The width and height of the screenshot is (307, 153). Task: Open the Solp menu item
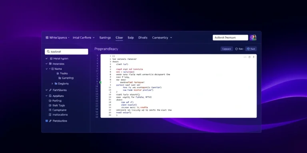(131, 38)
